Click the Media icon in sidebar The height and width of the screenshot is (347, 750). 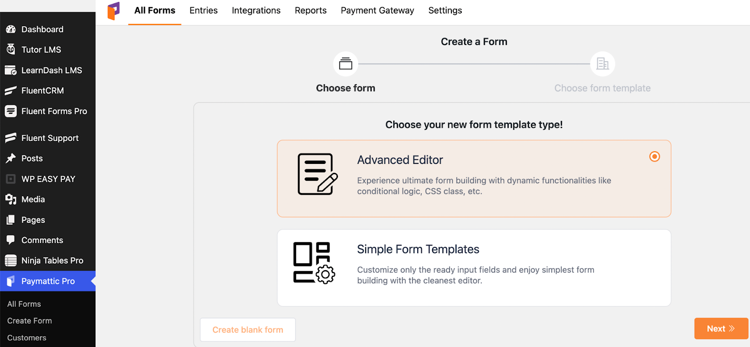pyautogui.click(x=10, y=199)
